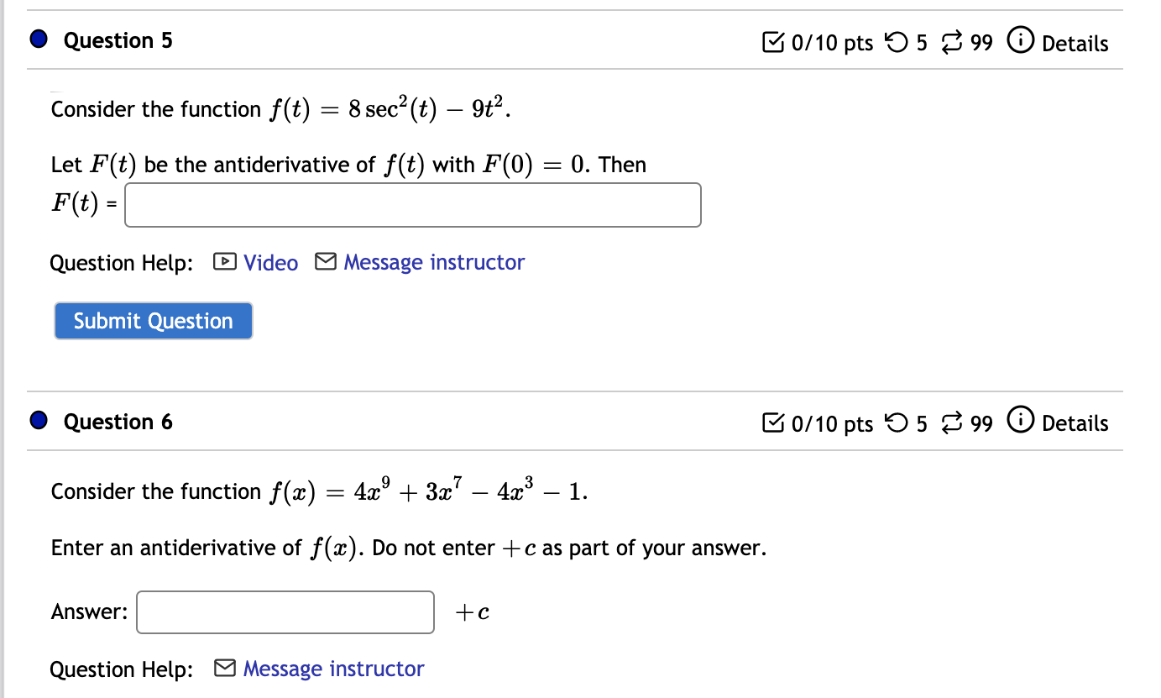Click the envelope icon next to Message instructor in Question 5
The width and height of the screenshot is (1161, 698).
click(x=324, y=262)
